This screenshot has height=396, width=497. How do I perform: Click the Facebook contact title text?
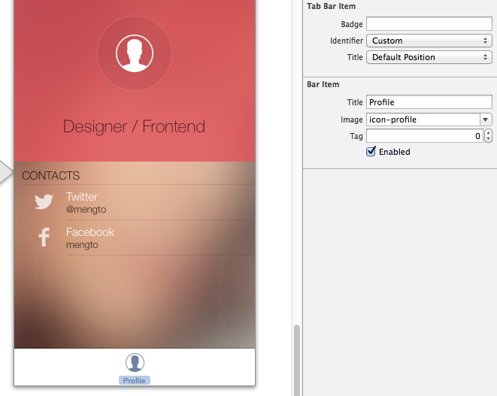click(x=90, y=232)
